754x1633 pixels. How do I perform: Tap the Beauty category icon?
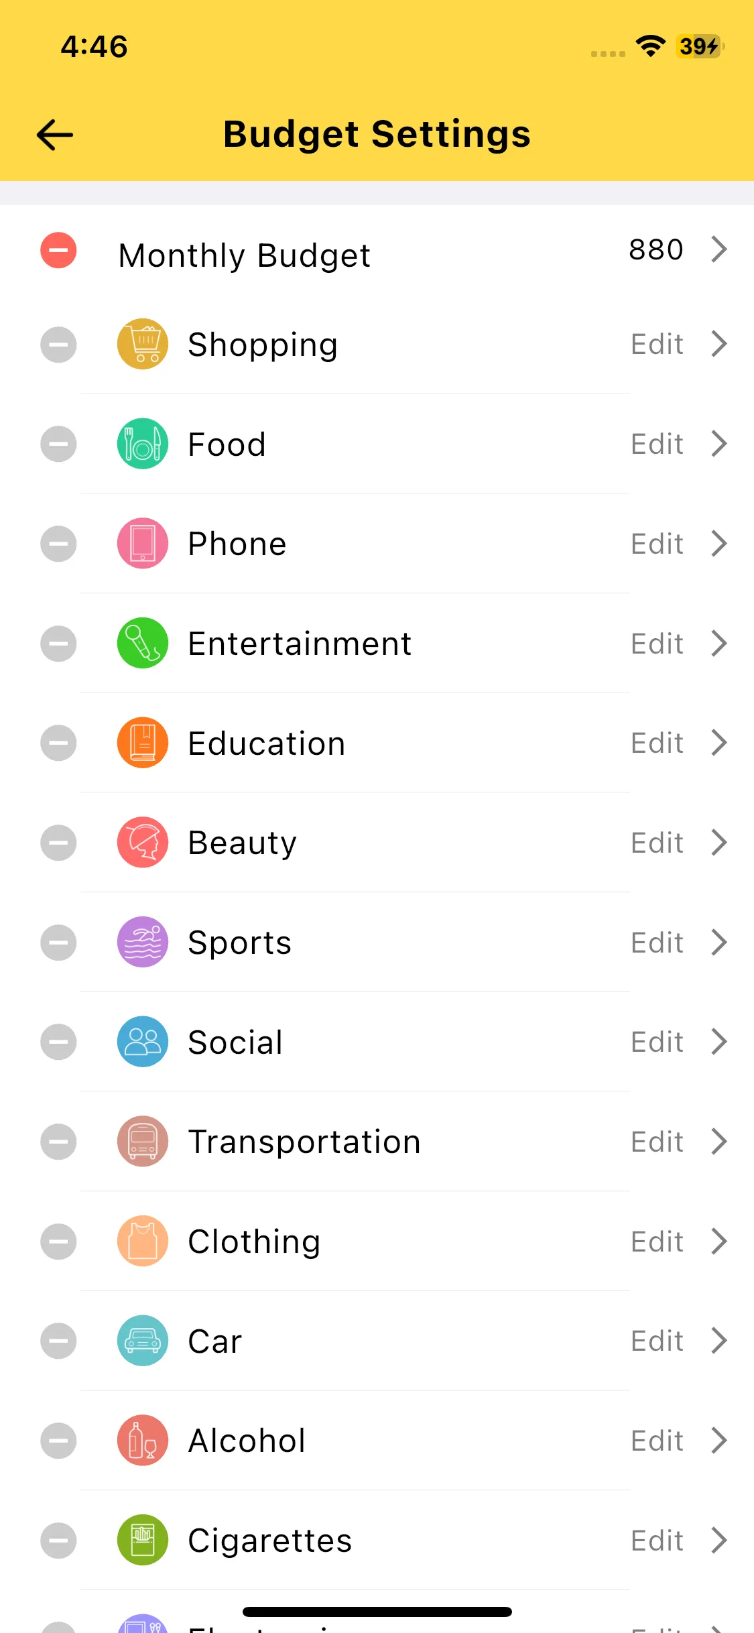tap(142, 843)
